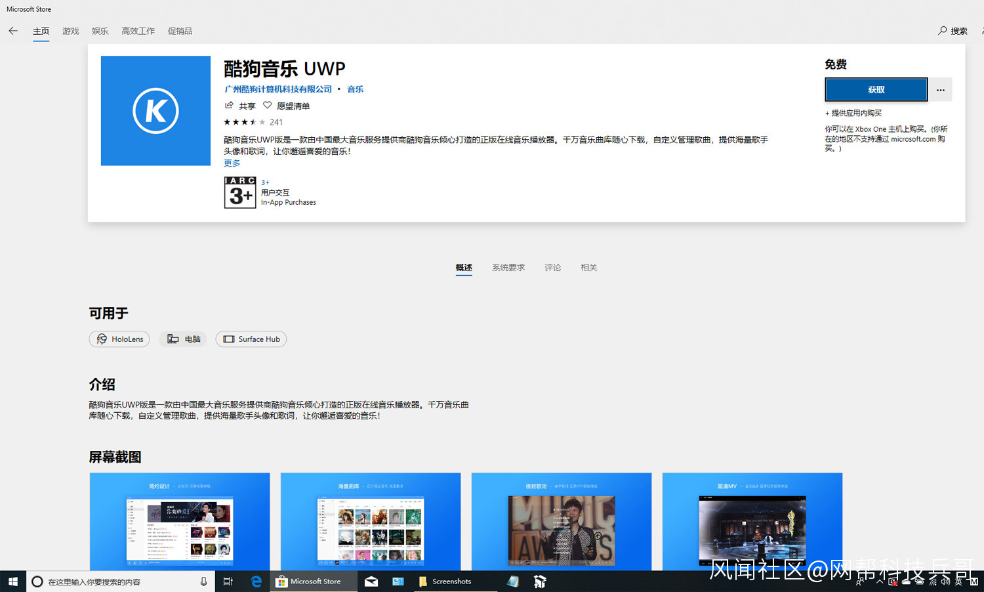Screen dimensions: 984x592
Task: Open the 高效工作 tab
Action: pyautogui.click(x=138, y=31)
